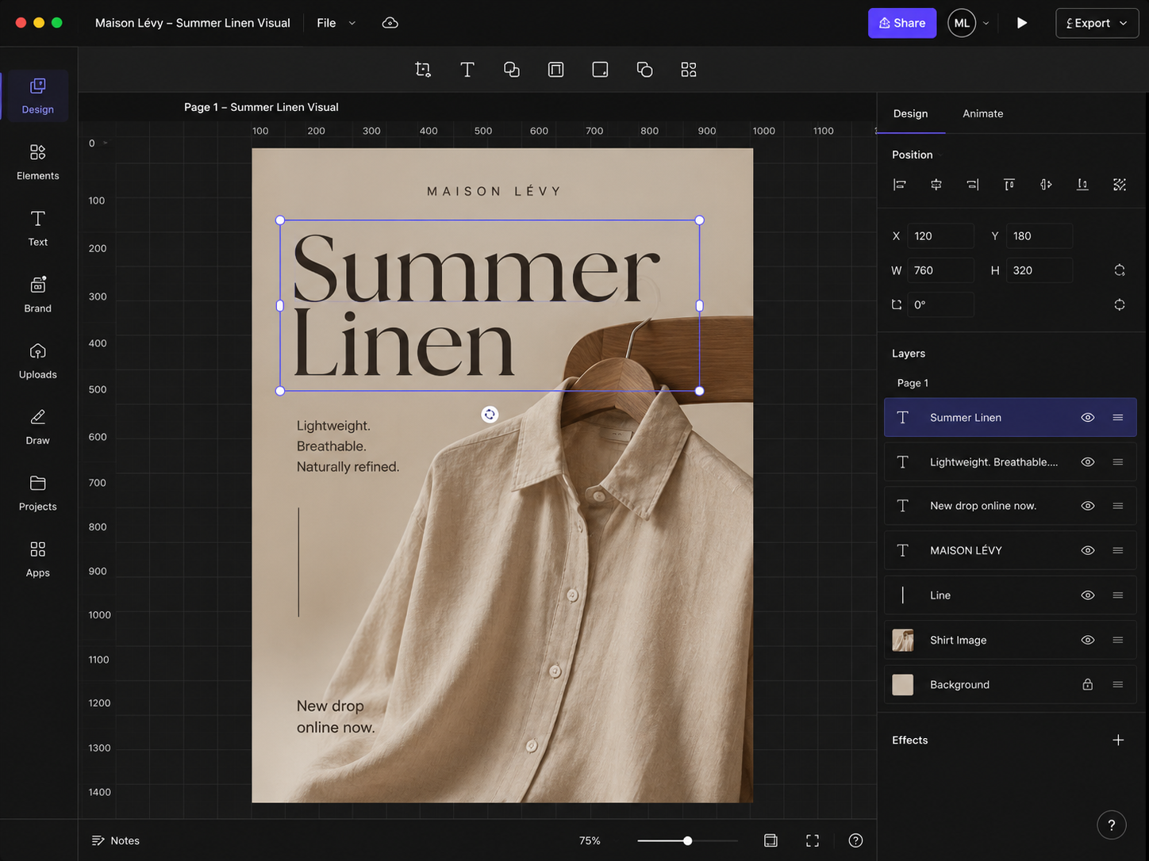Select the Text tool in top toolbar
1149x861 pixels.
467,70
